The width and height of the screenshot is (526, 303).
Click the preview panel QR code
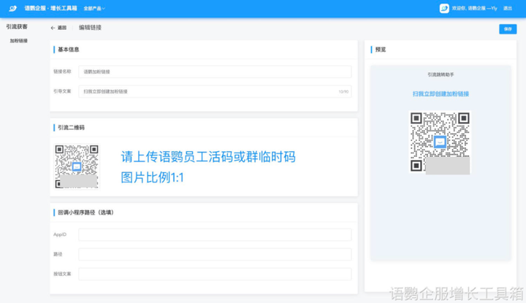coord(440,142)
